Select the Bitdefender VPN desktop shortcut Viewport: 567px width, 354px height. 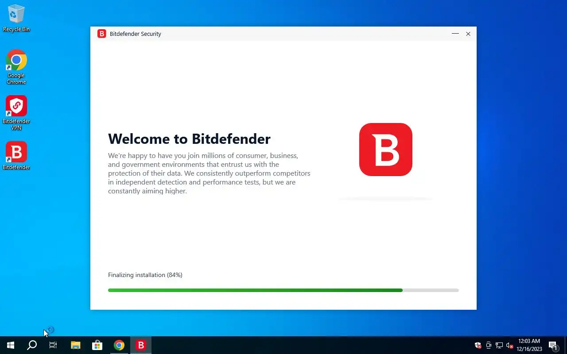pyautogui.click(x=16, y=113)
